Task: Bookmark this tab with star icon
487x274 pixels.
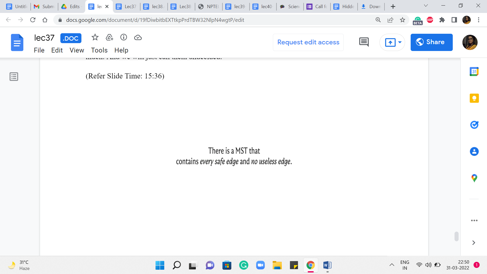Action: 402,20
